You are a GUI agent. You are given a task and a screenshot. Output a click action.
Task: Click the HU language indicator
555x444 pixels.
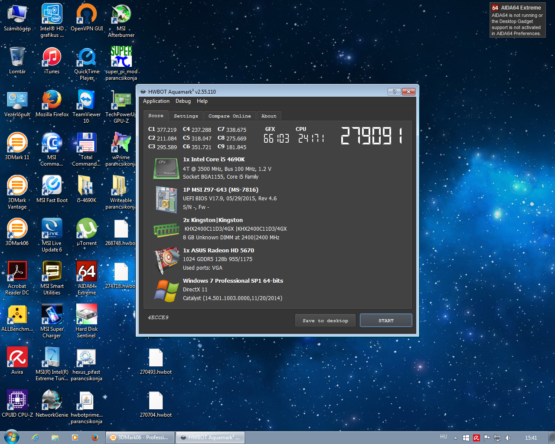pyautogui.click(x=443, y=437)
